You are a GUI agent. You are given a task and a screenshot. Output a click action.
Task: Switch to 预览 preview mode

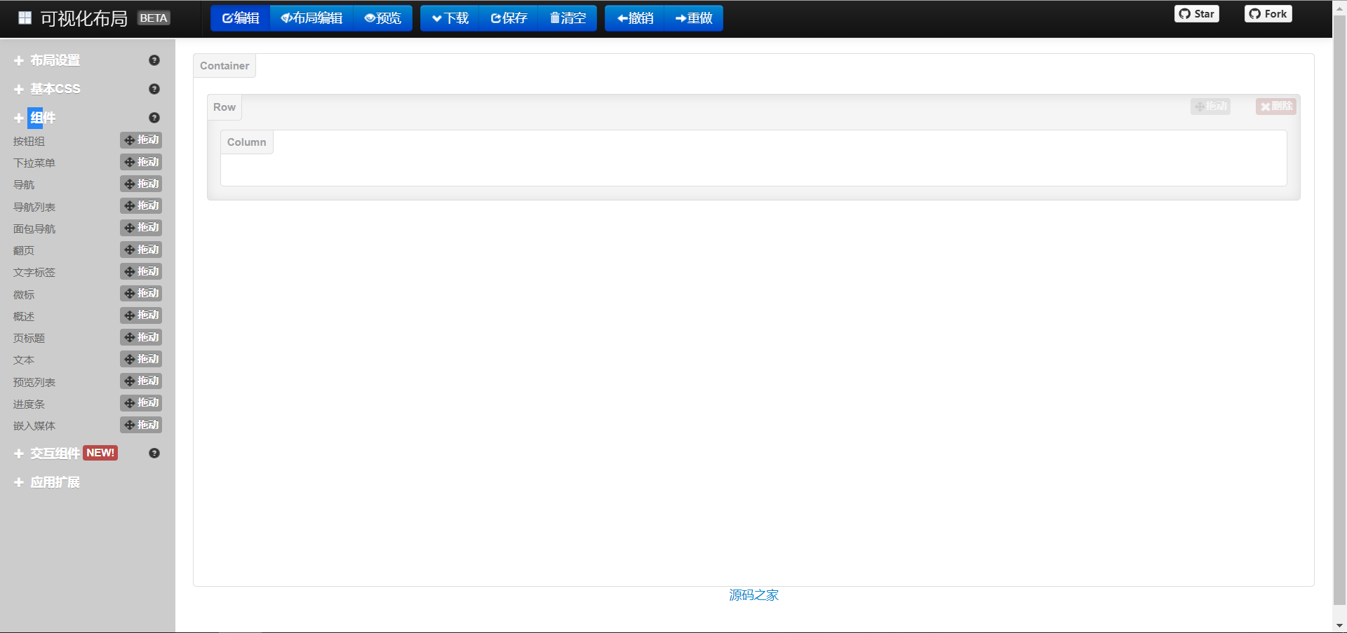click(x=382, y=18)
